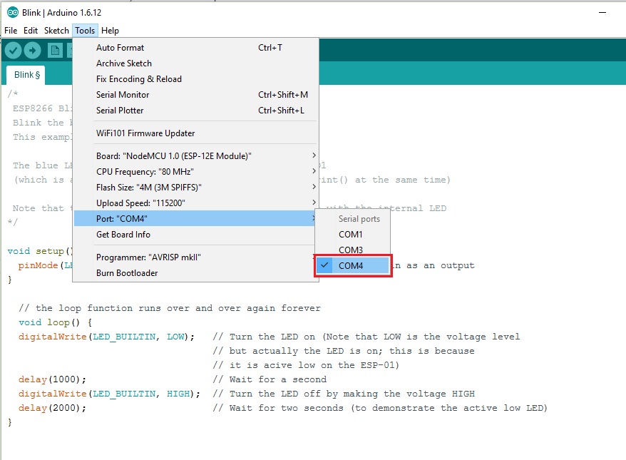This screenshot has width=626, height=460.
Task: Select Fix Encoding & Reload
Action: [195, 79]
